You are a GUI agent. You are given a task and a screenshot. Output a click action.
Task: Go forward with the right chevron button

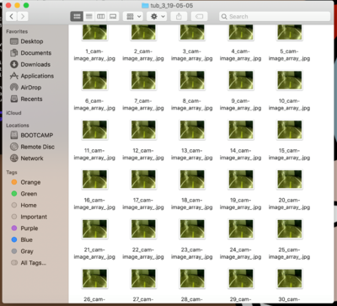pyautogui.click(x=23, y=17)
